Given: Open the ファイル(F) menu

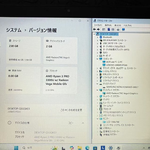Looking at the screenshot, I should [98, 25].
